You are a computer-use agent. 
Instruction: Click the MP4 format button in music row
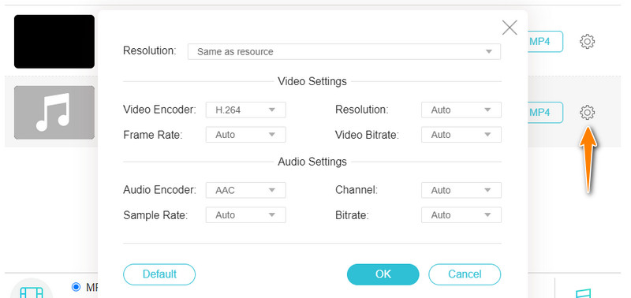(545, 112)
